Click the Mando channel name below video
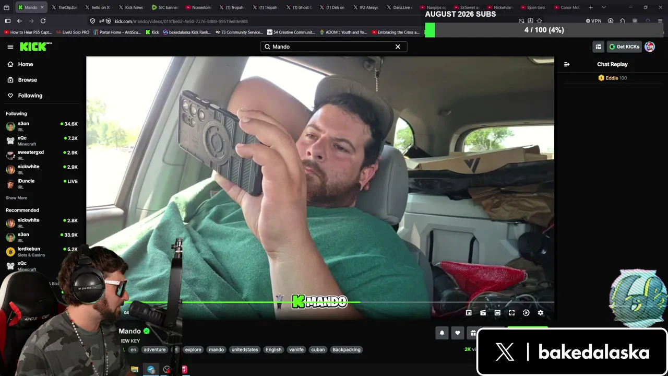This screenshot has height=376, width=668. click(129, 331)
